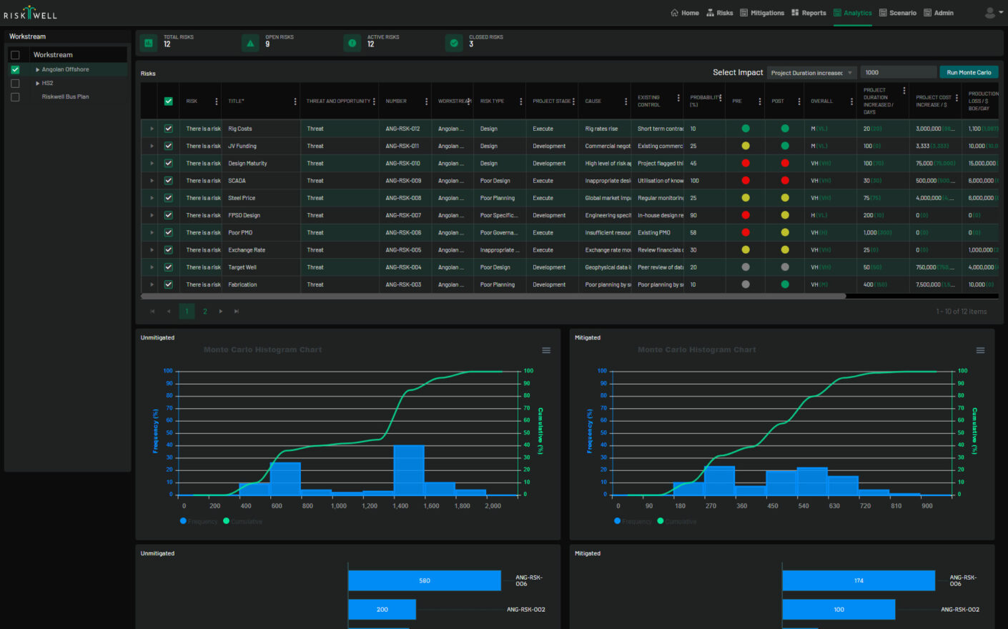Expand the Target Well row details
The width and height of the screenshot is (1008, 629).
152,267
